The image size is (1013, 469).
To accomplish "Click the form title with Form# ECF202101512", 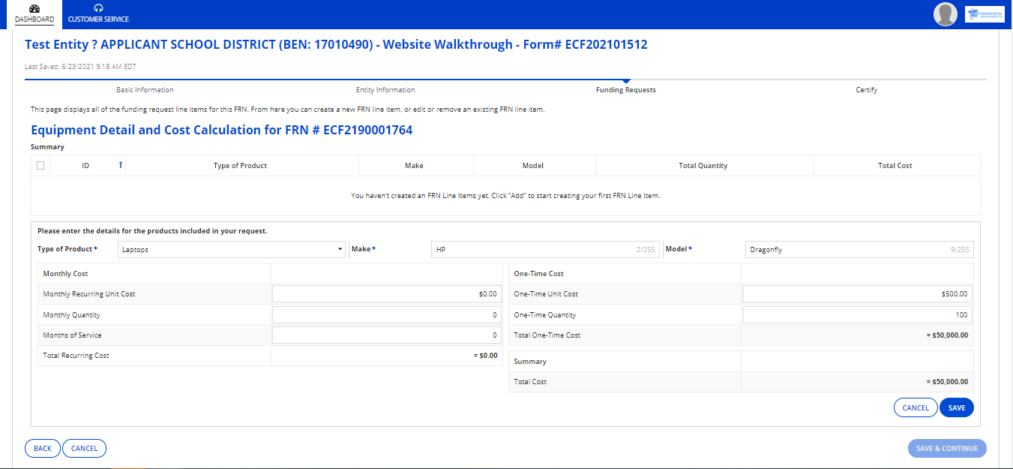I will point(336,45).
